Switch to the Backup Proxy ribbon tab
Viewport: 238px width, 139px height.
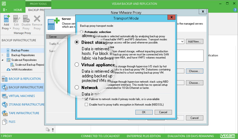pyautogui.click(x=36, y=10)
